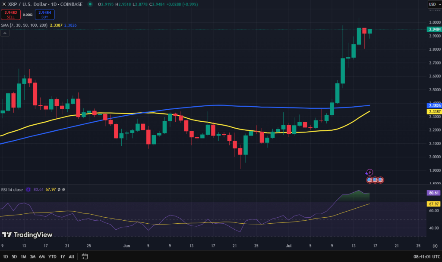The width and height of the screenshot is (442, 262).
Task: Select the 5D time range
Action: pyautogui.click(x=14, y=256)
